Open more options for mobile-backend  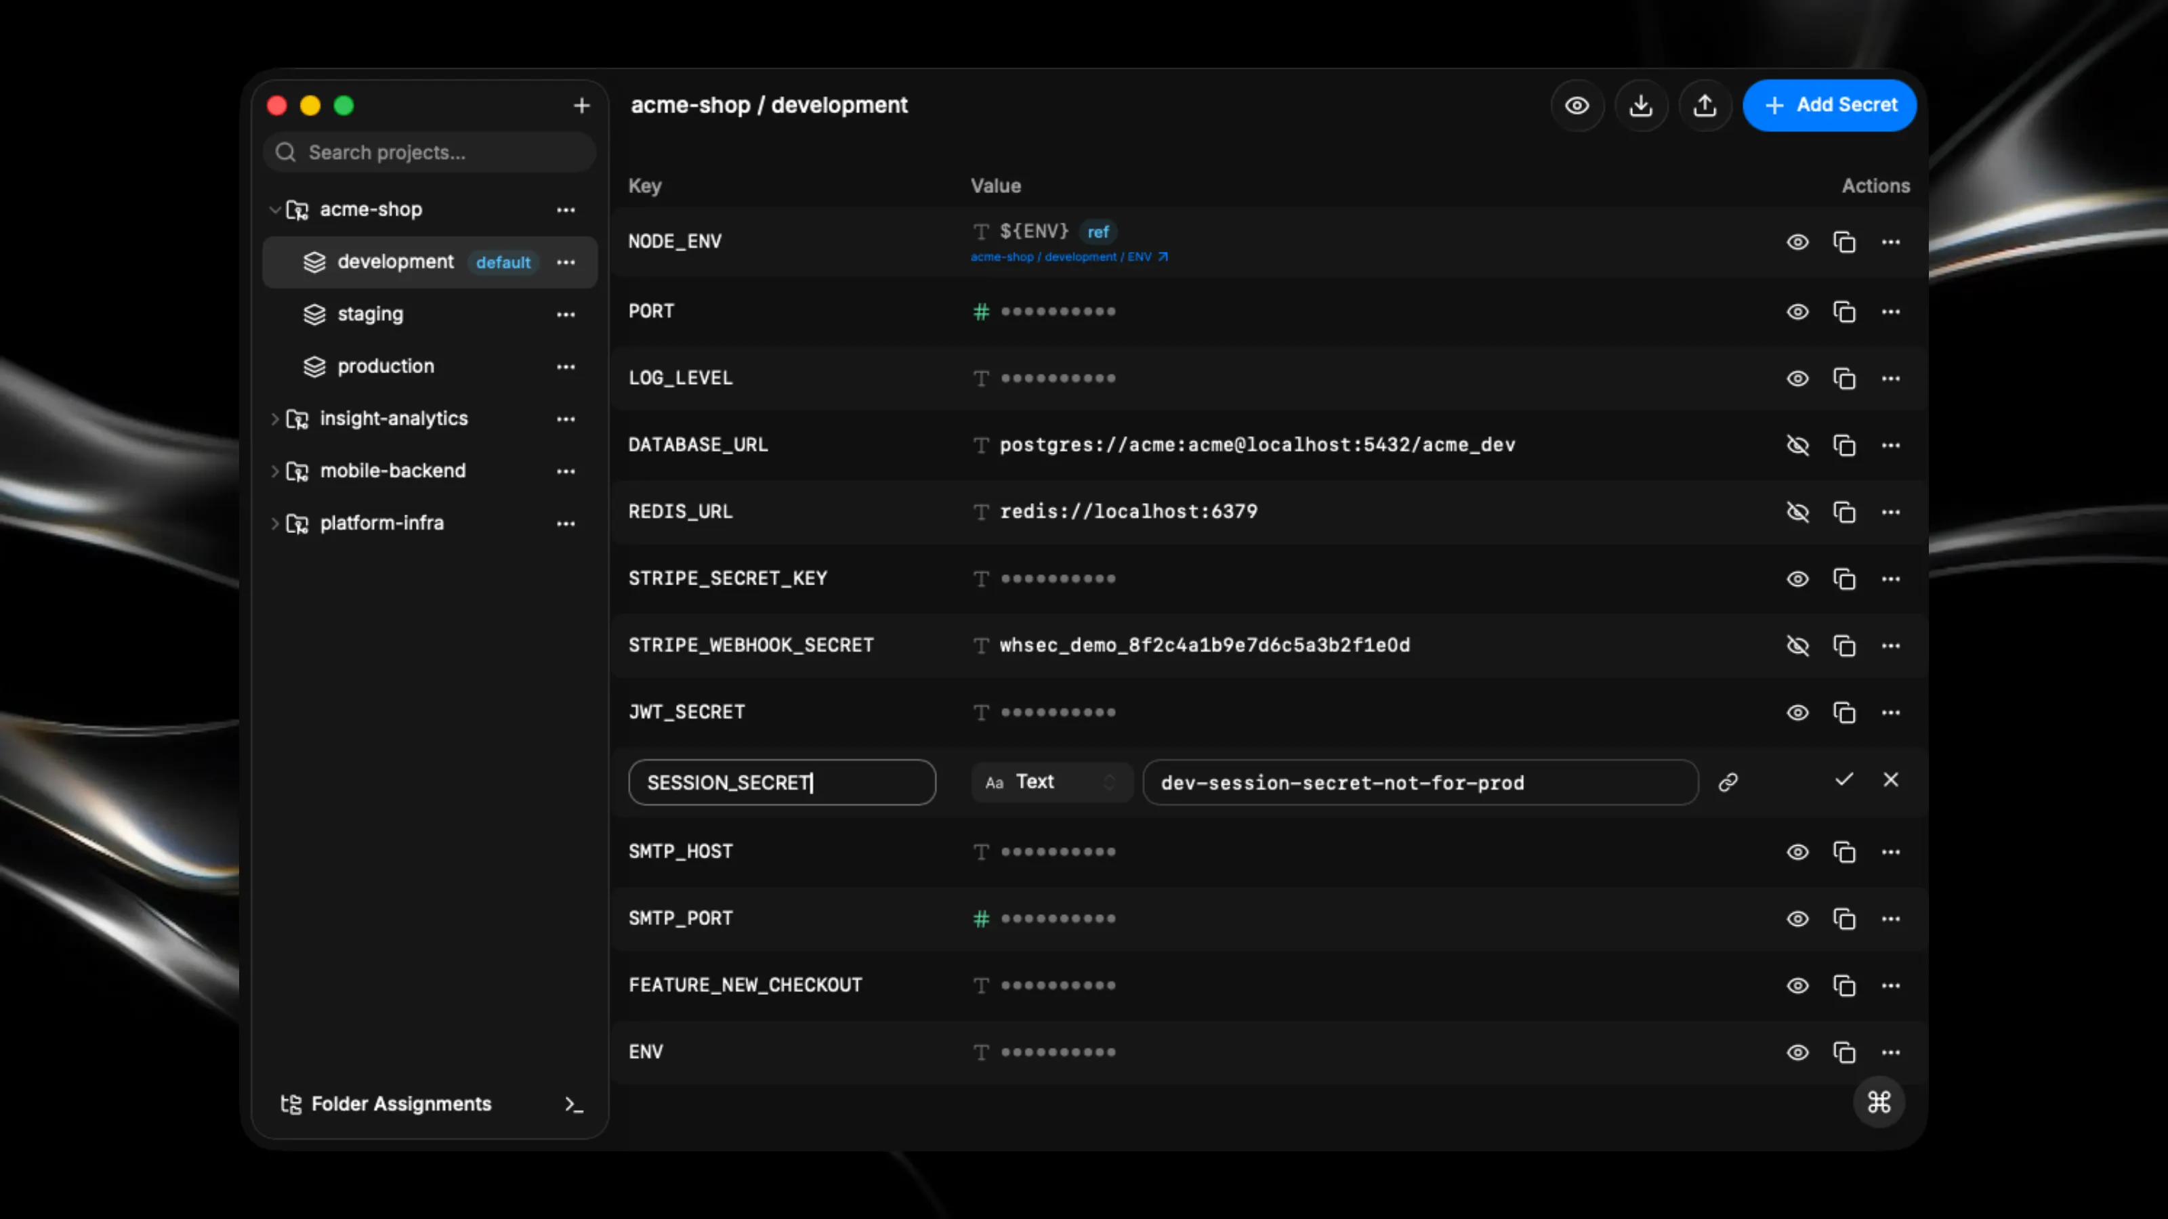click(566, 471)
